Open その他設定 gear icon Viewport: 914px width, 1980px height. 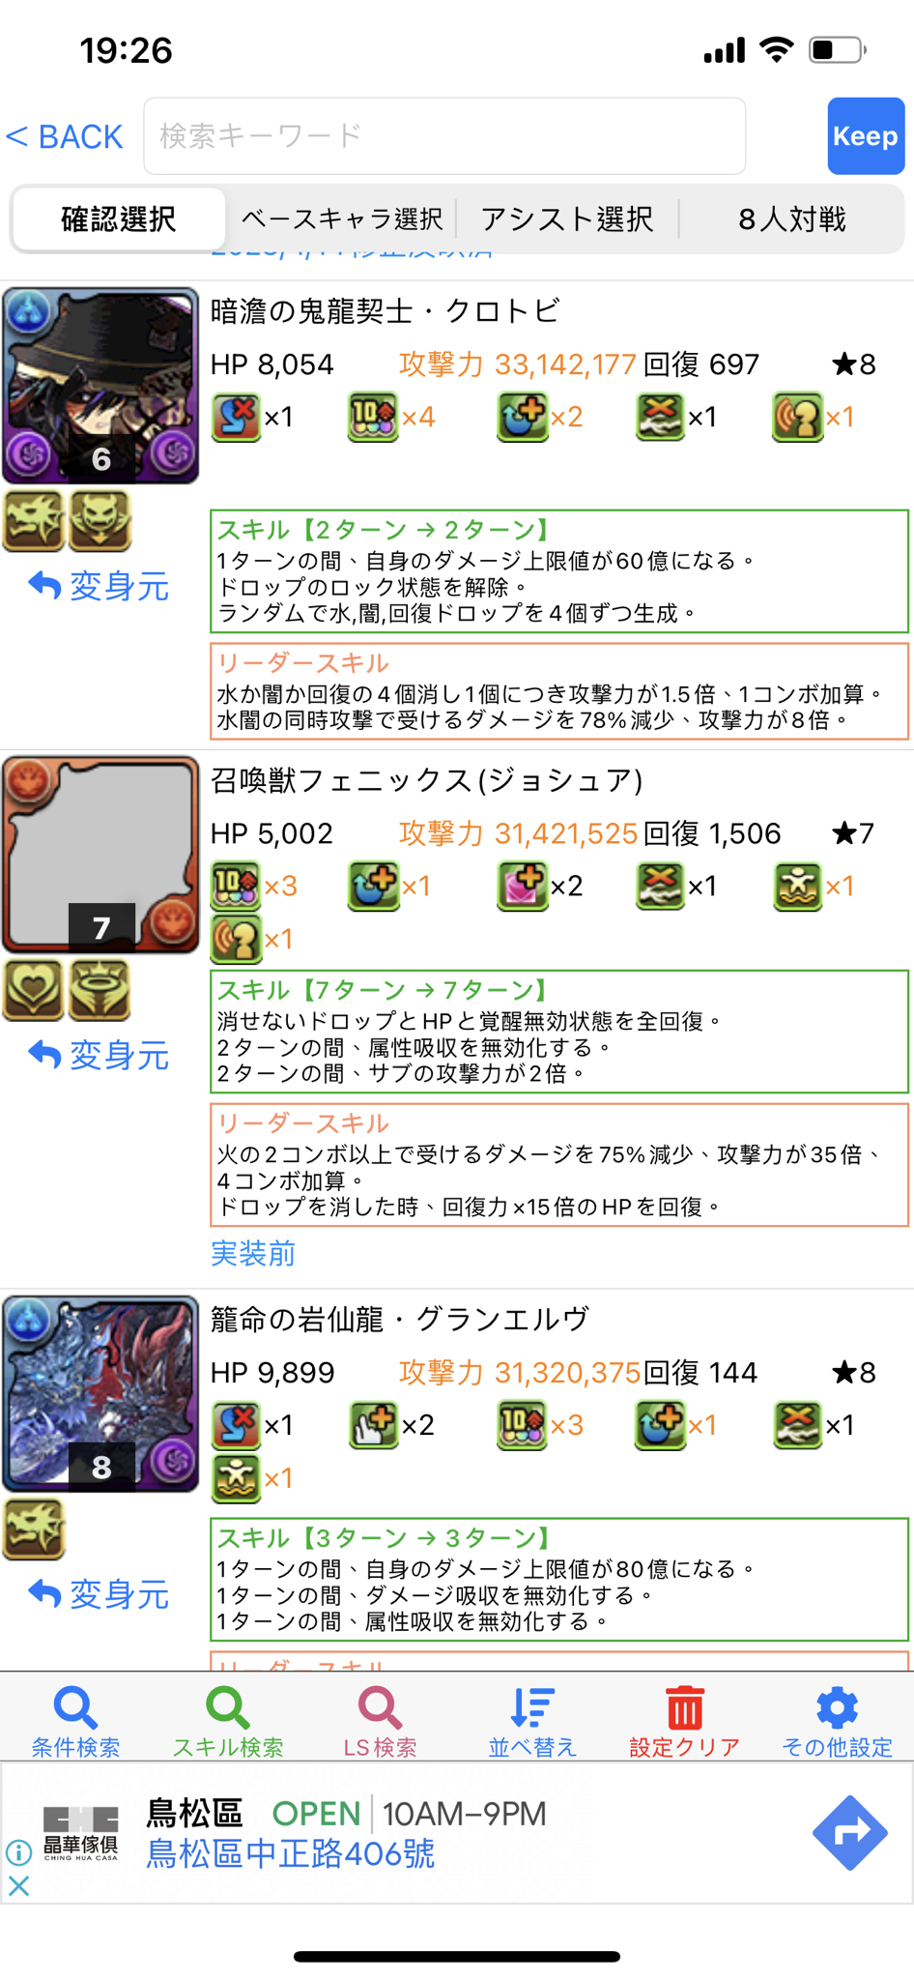tap(837, 1708)
